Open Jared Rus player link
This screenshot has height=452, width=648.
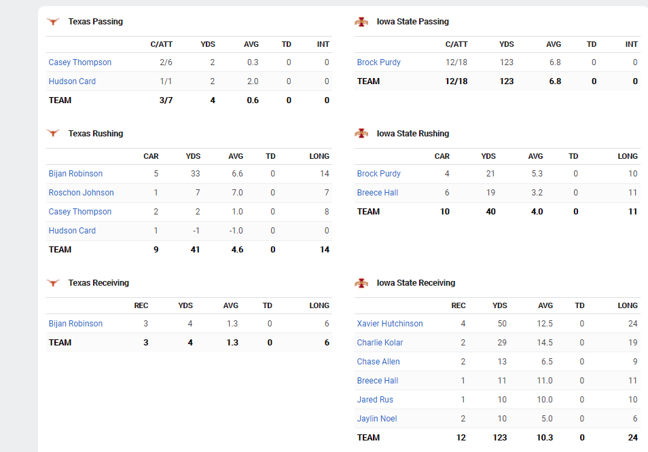(x=375, y=400)
